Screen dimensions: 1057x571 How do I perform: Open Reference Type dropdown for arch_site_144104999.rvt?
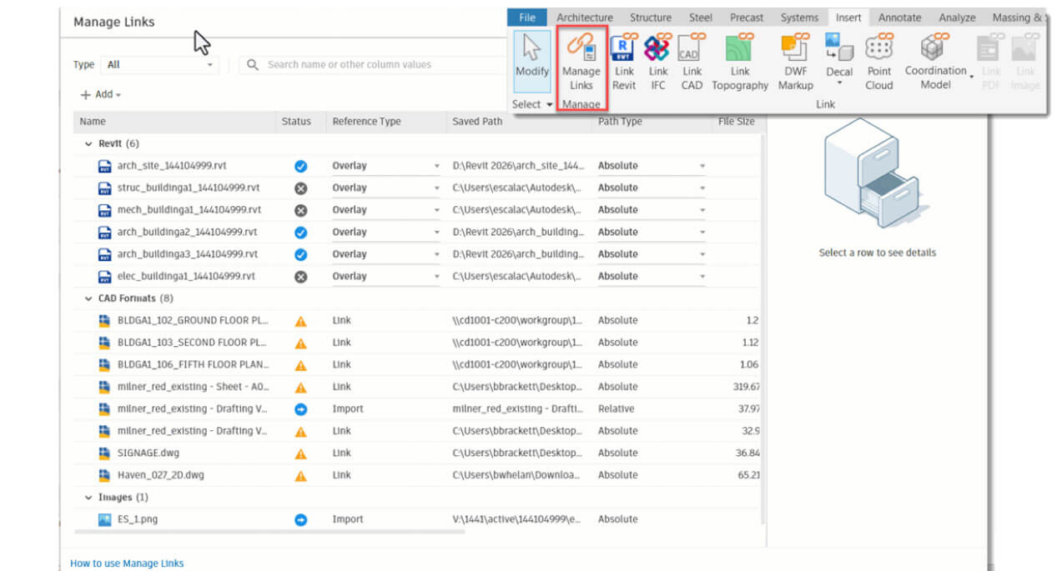385,166
